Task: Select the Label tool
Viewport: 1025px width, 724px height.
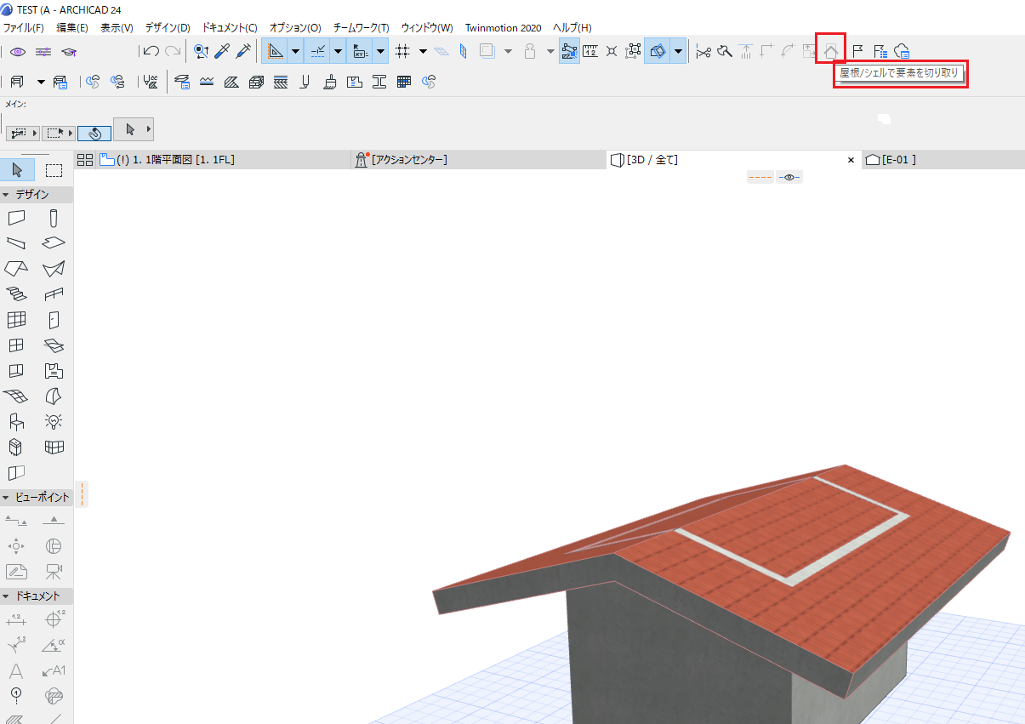Action: [54, 671]
